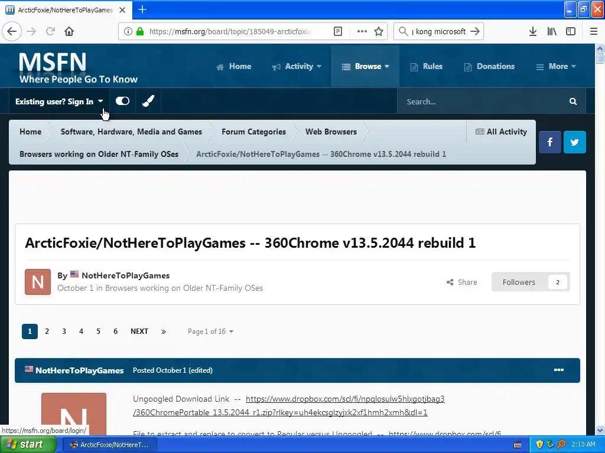Open Web Browsers breadcrumb
The image size is (605, 453).
pyautogui.click(x=331, y=132)
